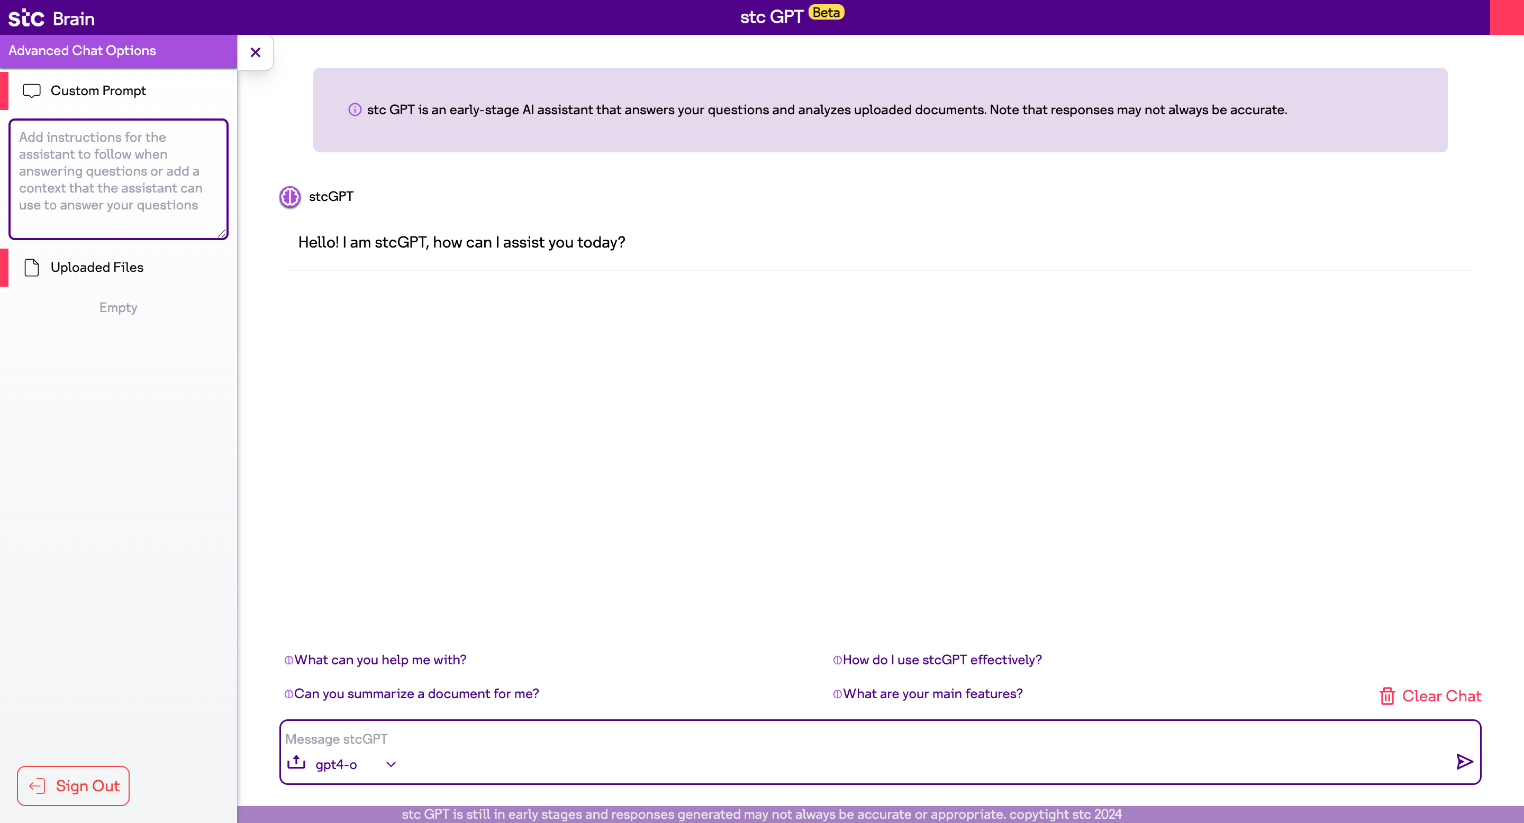This screenshot has height=823, width=1524.
Task: Close the Advanced Chat Options panel
Action: (255, 52)
